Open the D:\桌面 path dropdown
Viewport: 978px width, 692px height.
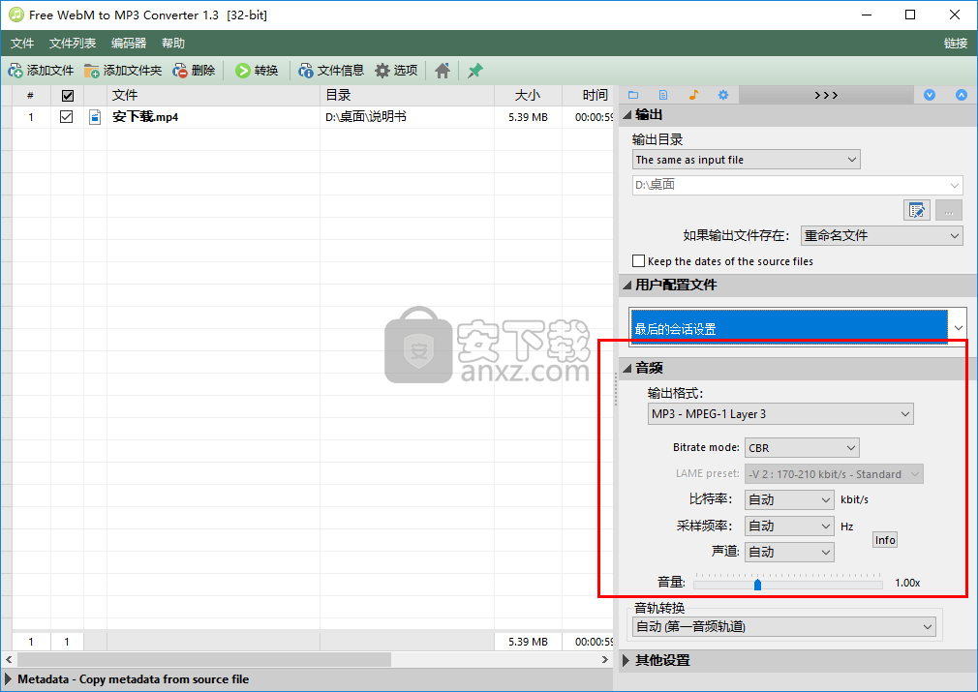tap(797, 185)
